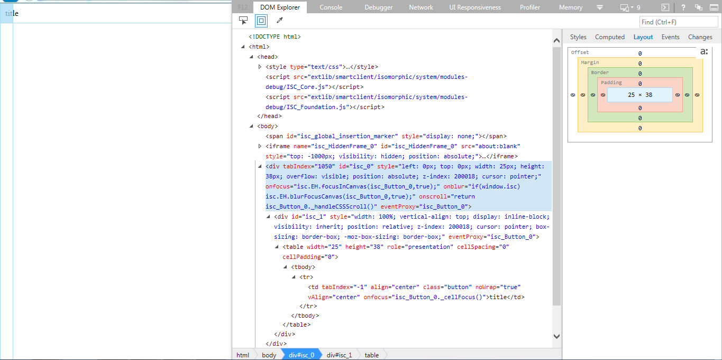Click the div#isc_0 breadcrumb
This screenshot has height=360, width=722.
(x=301, y=355)
